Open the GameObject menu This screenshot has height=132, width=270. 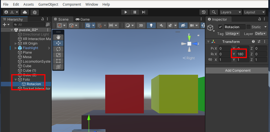(x=48, y=5)
